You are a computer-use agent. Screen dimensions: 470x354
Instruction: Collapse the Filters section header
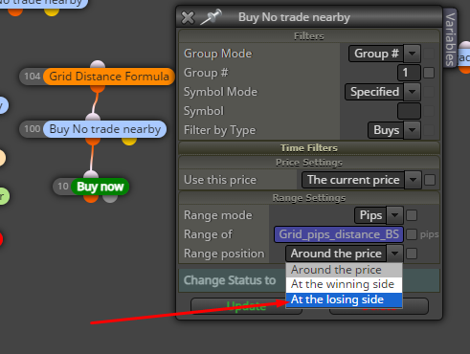coord(309,36)
